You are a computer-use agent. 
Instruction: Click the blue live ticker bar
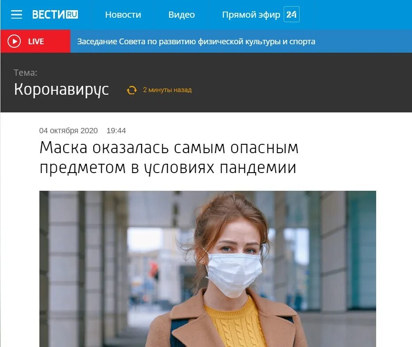click(241, 41)
